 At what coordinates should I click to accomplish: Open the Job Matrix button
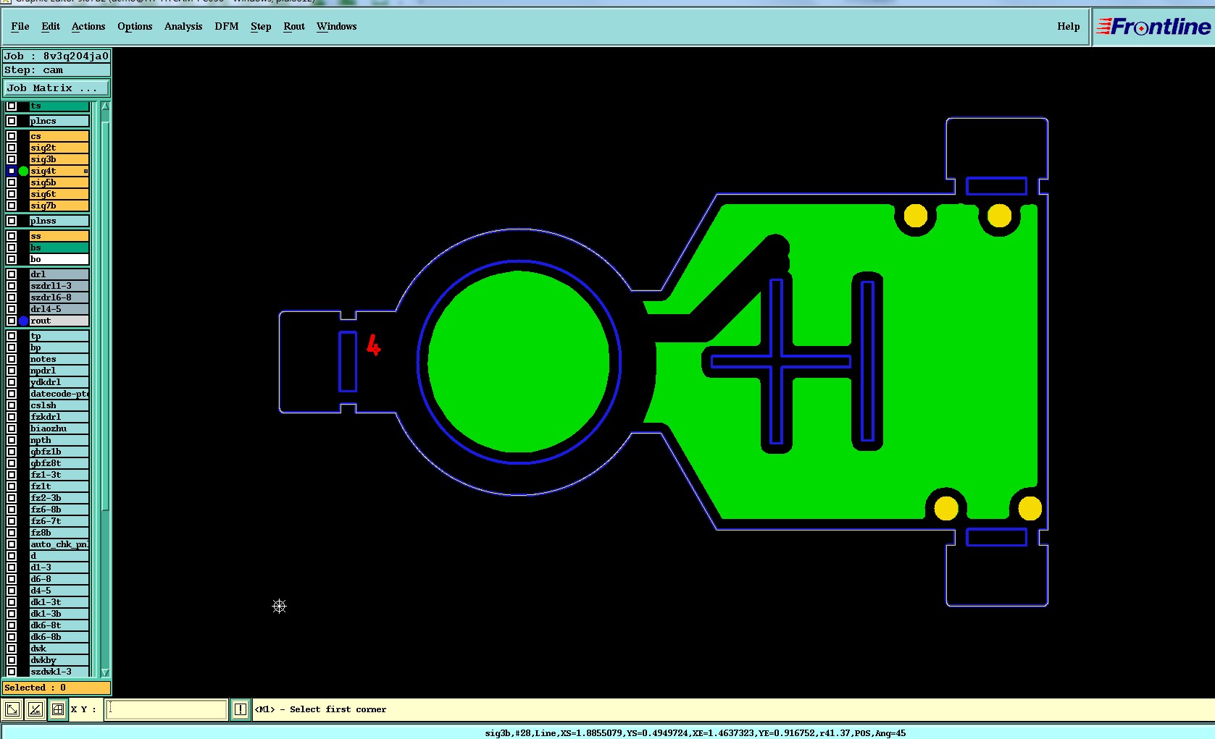(57, 88)
